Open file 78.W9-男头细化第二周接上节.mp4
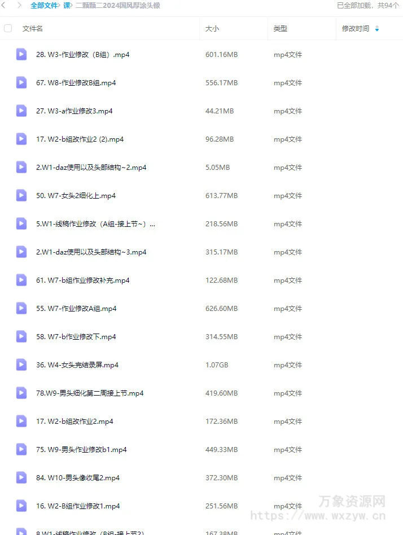Viewport: 403px width, 535px height. point(90,393)
